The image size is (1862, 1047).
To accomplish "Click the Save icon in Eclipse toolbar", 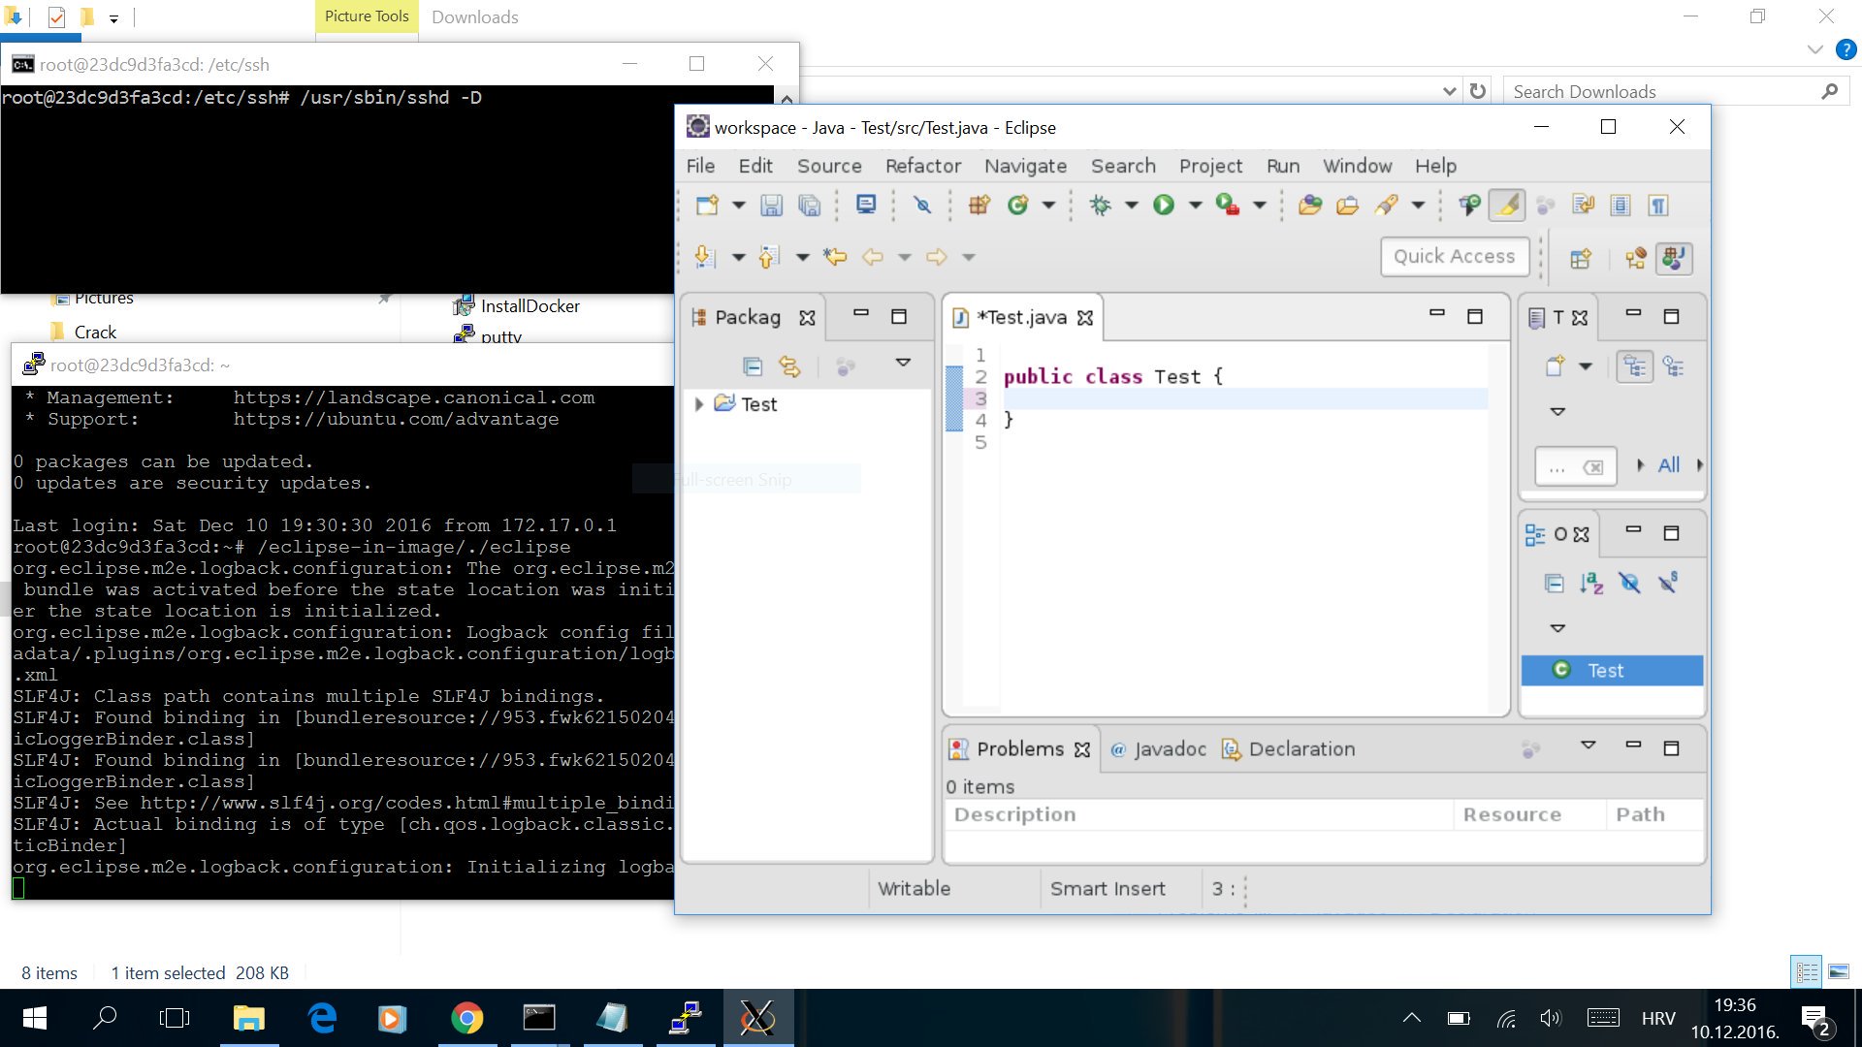I will tap(771, 205).
